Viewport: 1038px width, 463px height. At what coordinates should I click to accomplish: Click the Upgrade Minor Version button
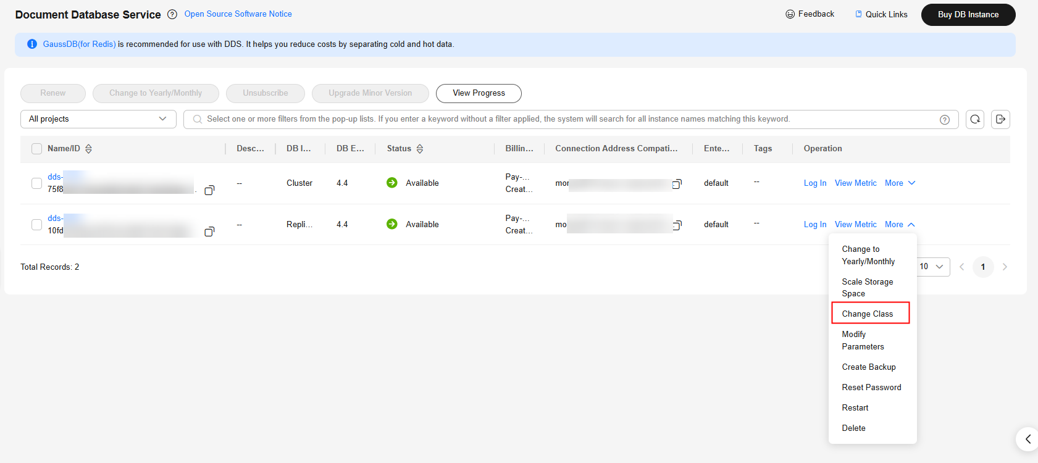click(x=370, y=93)
